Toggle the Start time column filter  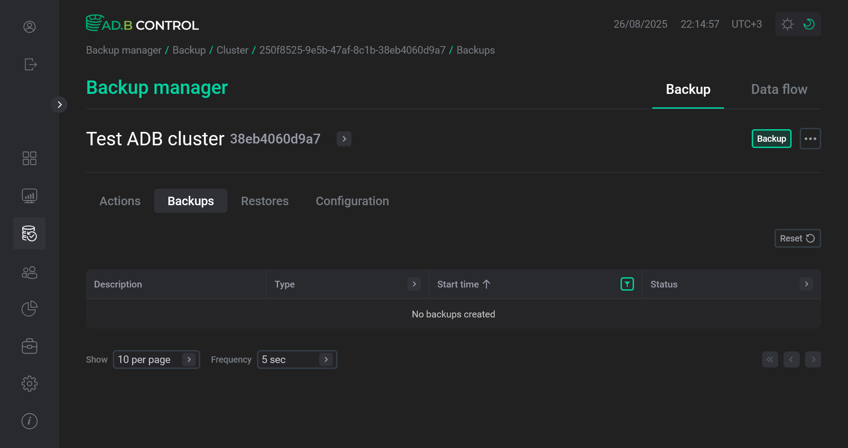[627, 284]
